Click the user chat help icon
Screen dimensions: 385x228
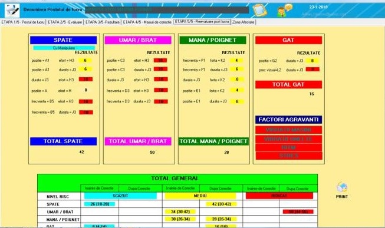tap(285, 11)
